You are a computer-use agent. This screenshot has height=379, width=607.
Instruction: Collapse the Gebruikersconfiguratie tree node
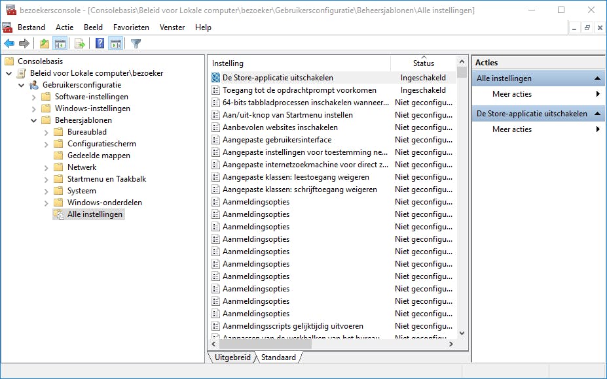[x=20, y=85]
